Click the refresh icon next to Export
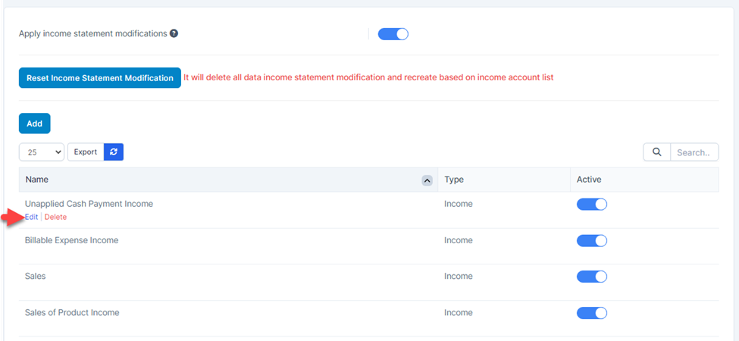This screenshot has width=739, height=341. (x=114, y=152)
